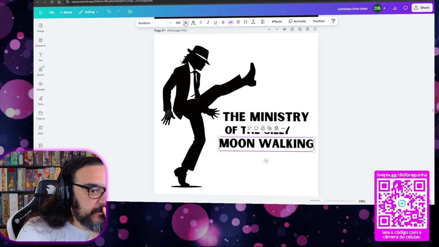Add a new page after page 37

315,29
